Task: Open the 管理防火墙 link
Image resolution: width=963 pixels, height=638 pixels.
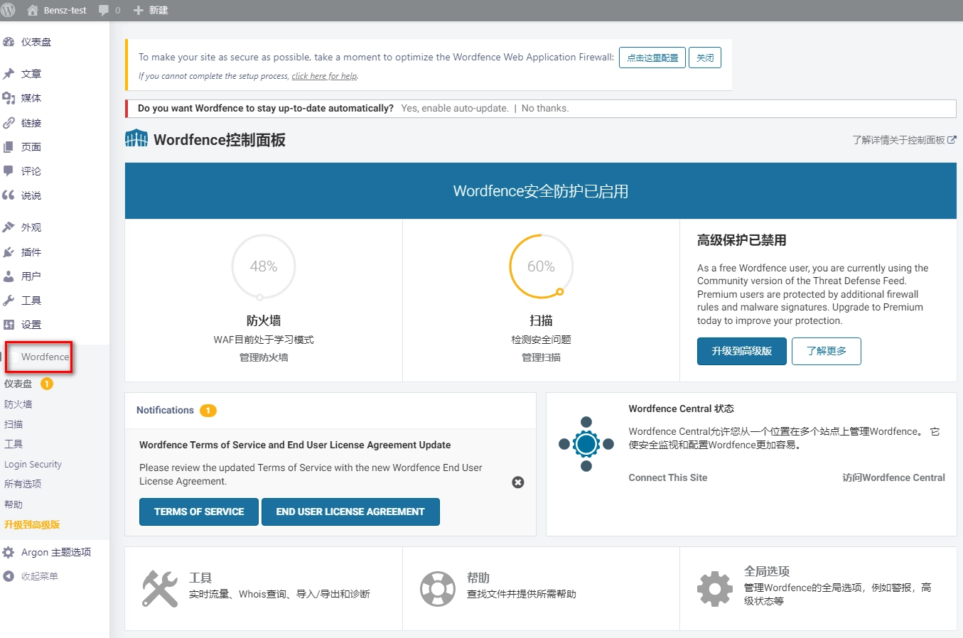Action: 264,357
